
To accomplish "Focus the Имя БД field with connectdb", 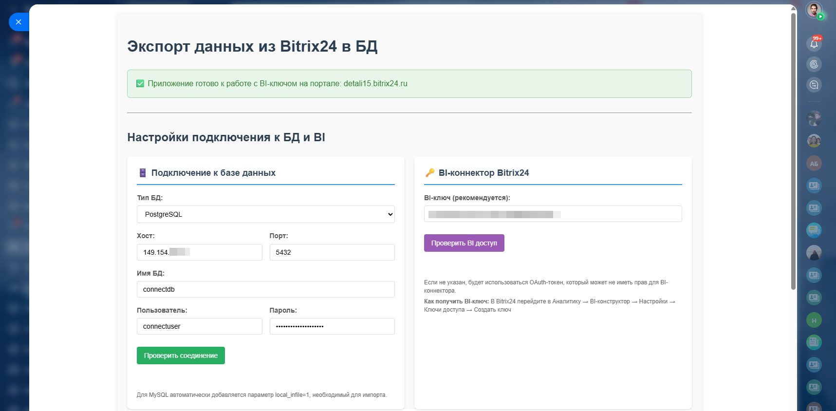I will (265, 289).
